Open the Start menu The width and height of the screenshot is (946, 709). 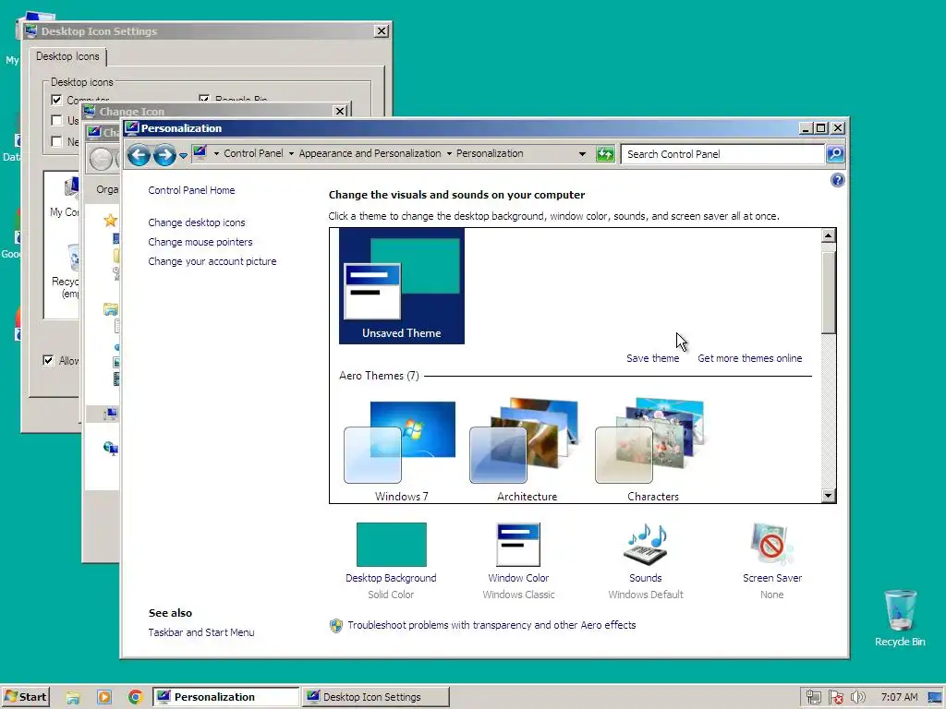click(x=25, y=697)
